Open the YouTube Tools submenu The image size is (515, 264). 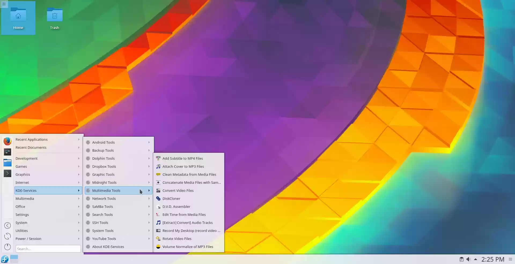[118, 239]
